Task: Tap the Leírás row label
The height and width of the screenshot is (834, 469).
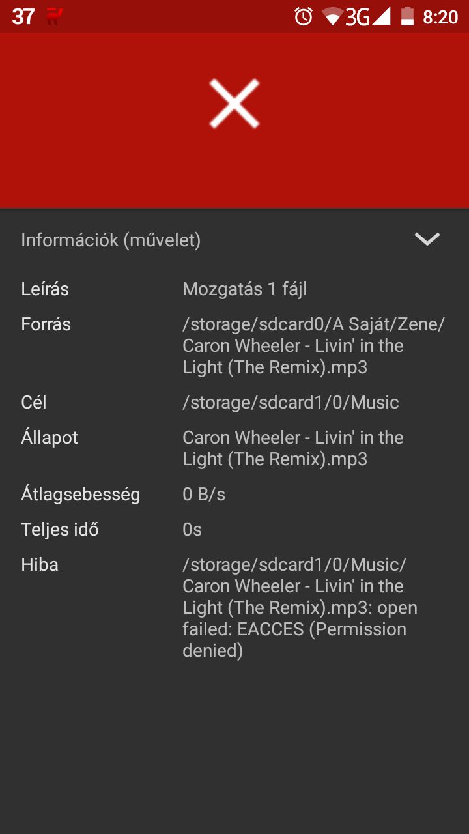Action: (45, 289)
